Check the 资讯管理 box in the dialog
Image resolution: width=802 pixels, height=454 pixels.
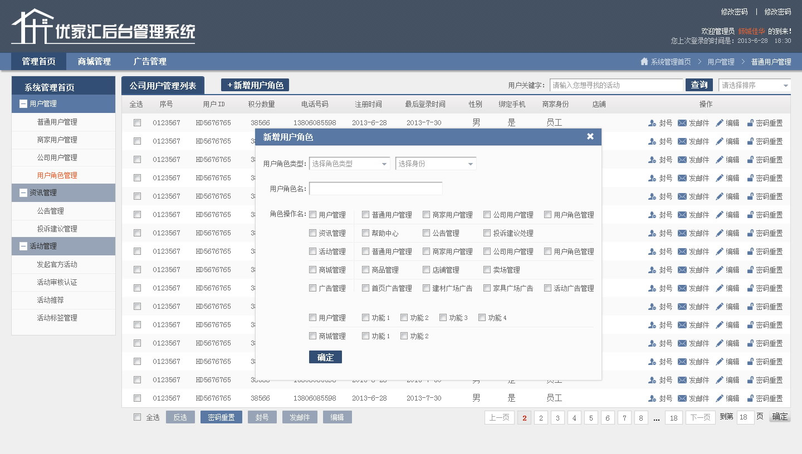(313, 233)
